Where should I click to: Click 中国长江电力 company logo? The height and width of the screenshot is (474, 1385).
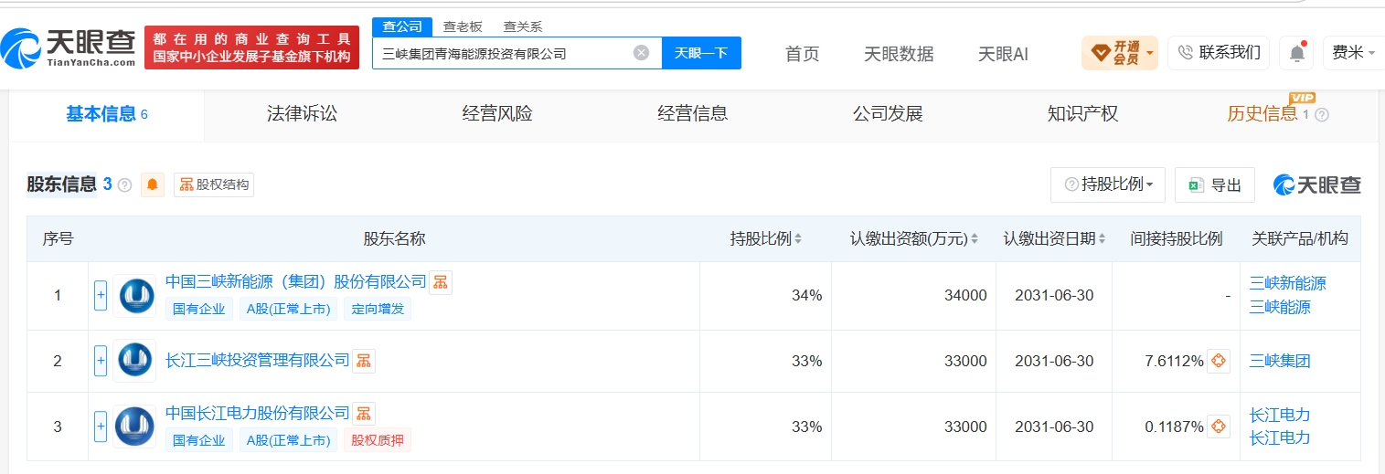click(135, 427)
